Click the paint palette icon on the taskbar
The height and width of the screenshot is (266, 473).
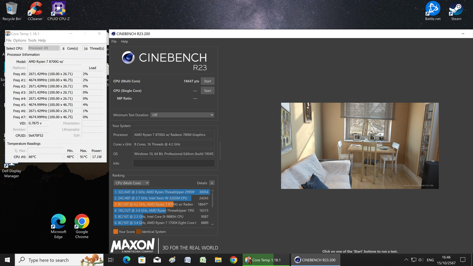[x=172, y=260]
